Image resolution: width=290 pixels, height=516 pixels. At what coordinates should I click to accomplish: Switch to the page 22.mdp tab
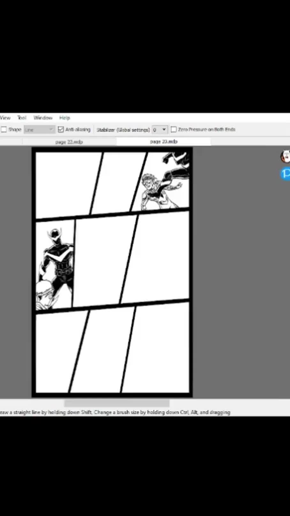pos(69,142)
